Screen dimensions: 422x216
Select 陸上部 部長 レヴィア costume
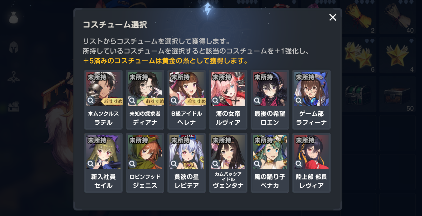tap(311, 163)
